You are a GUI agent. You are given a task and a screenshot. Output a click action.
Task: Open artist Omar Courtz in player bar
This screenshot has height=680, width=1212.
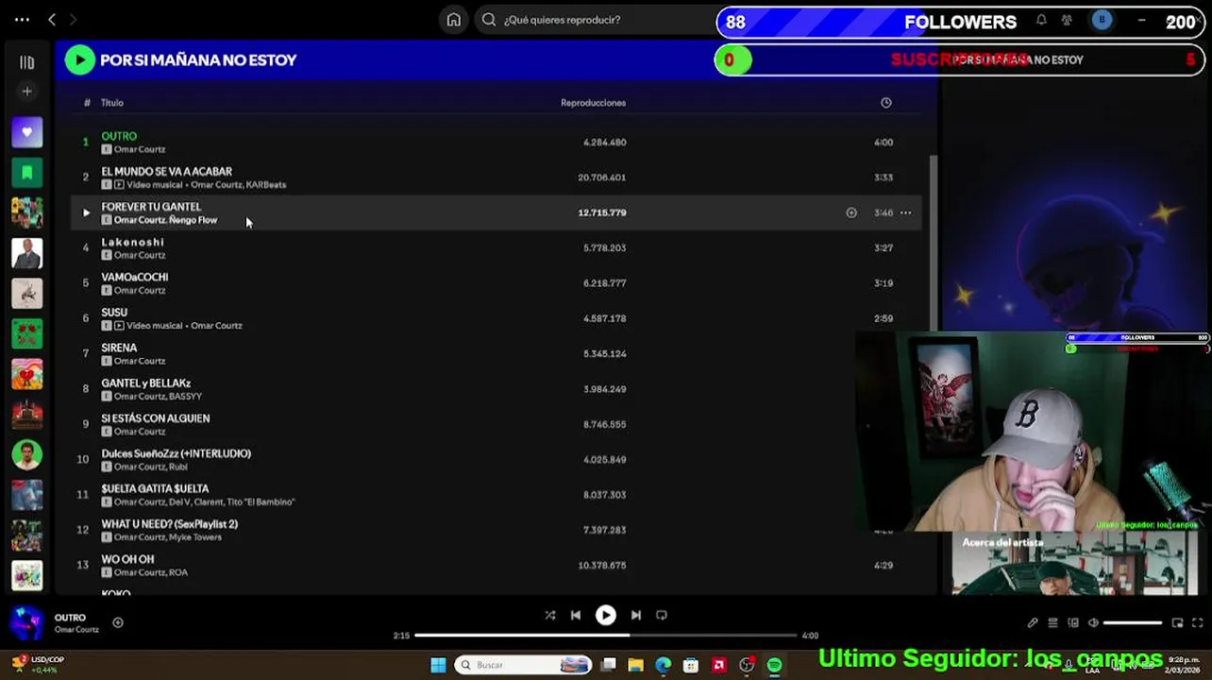(x=76, y=630)
